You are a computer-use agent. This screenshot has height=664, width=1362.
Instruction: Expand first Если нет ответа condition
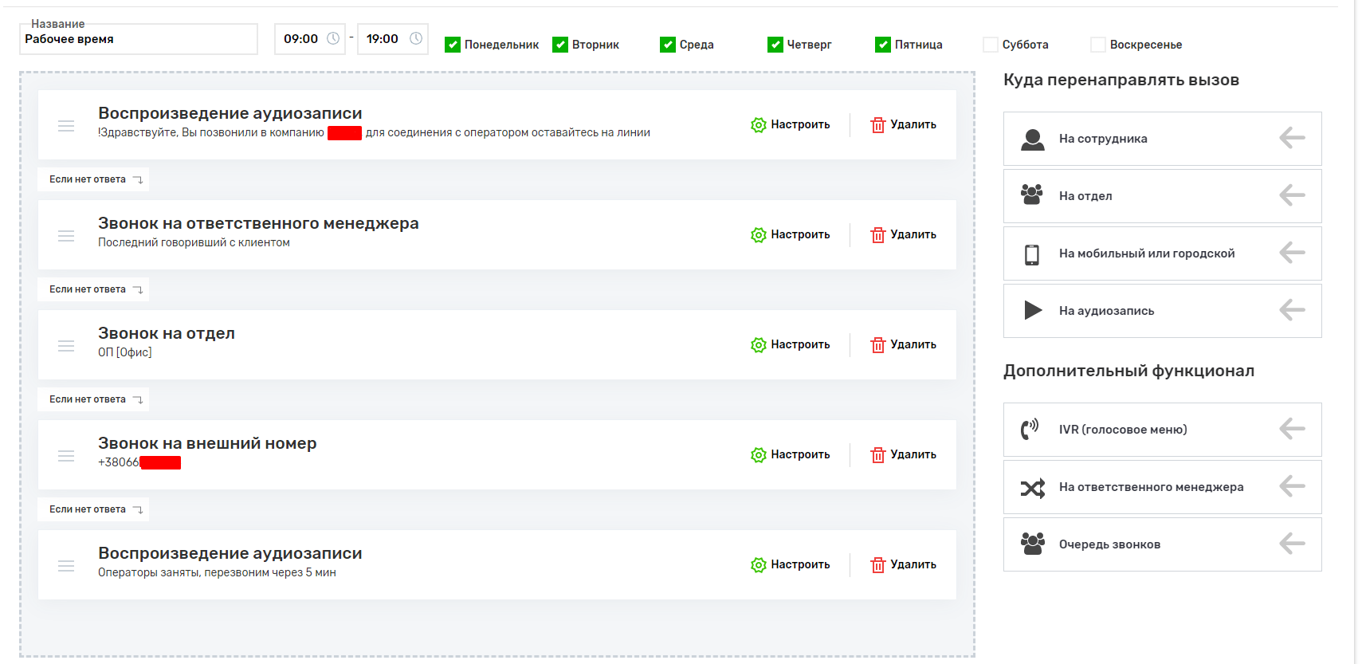pyautogui.click(x=94, y=179)
